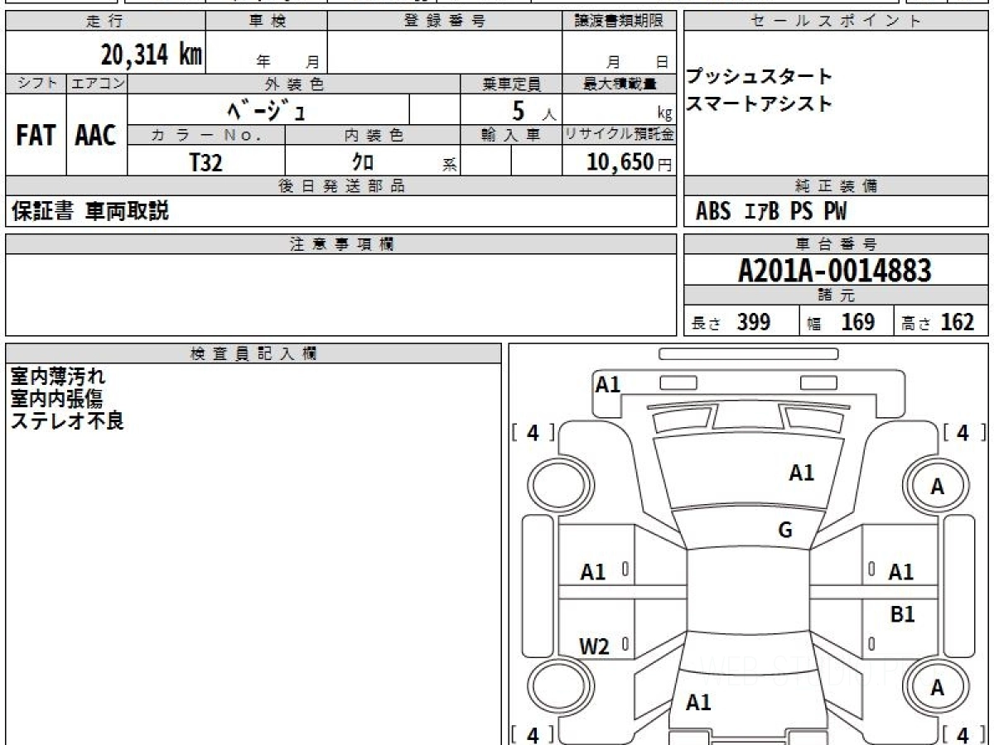Click the kg unit in load cell
Screen dimensions: 994x745
point(664,115)
